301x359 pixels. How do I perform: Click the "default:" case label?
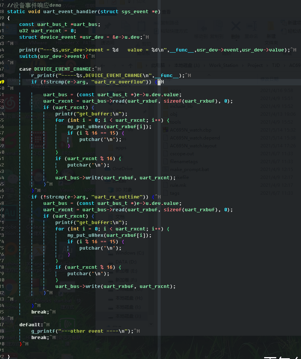click(31, 325)
